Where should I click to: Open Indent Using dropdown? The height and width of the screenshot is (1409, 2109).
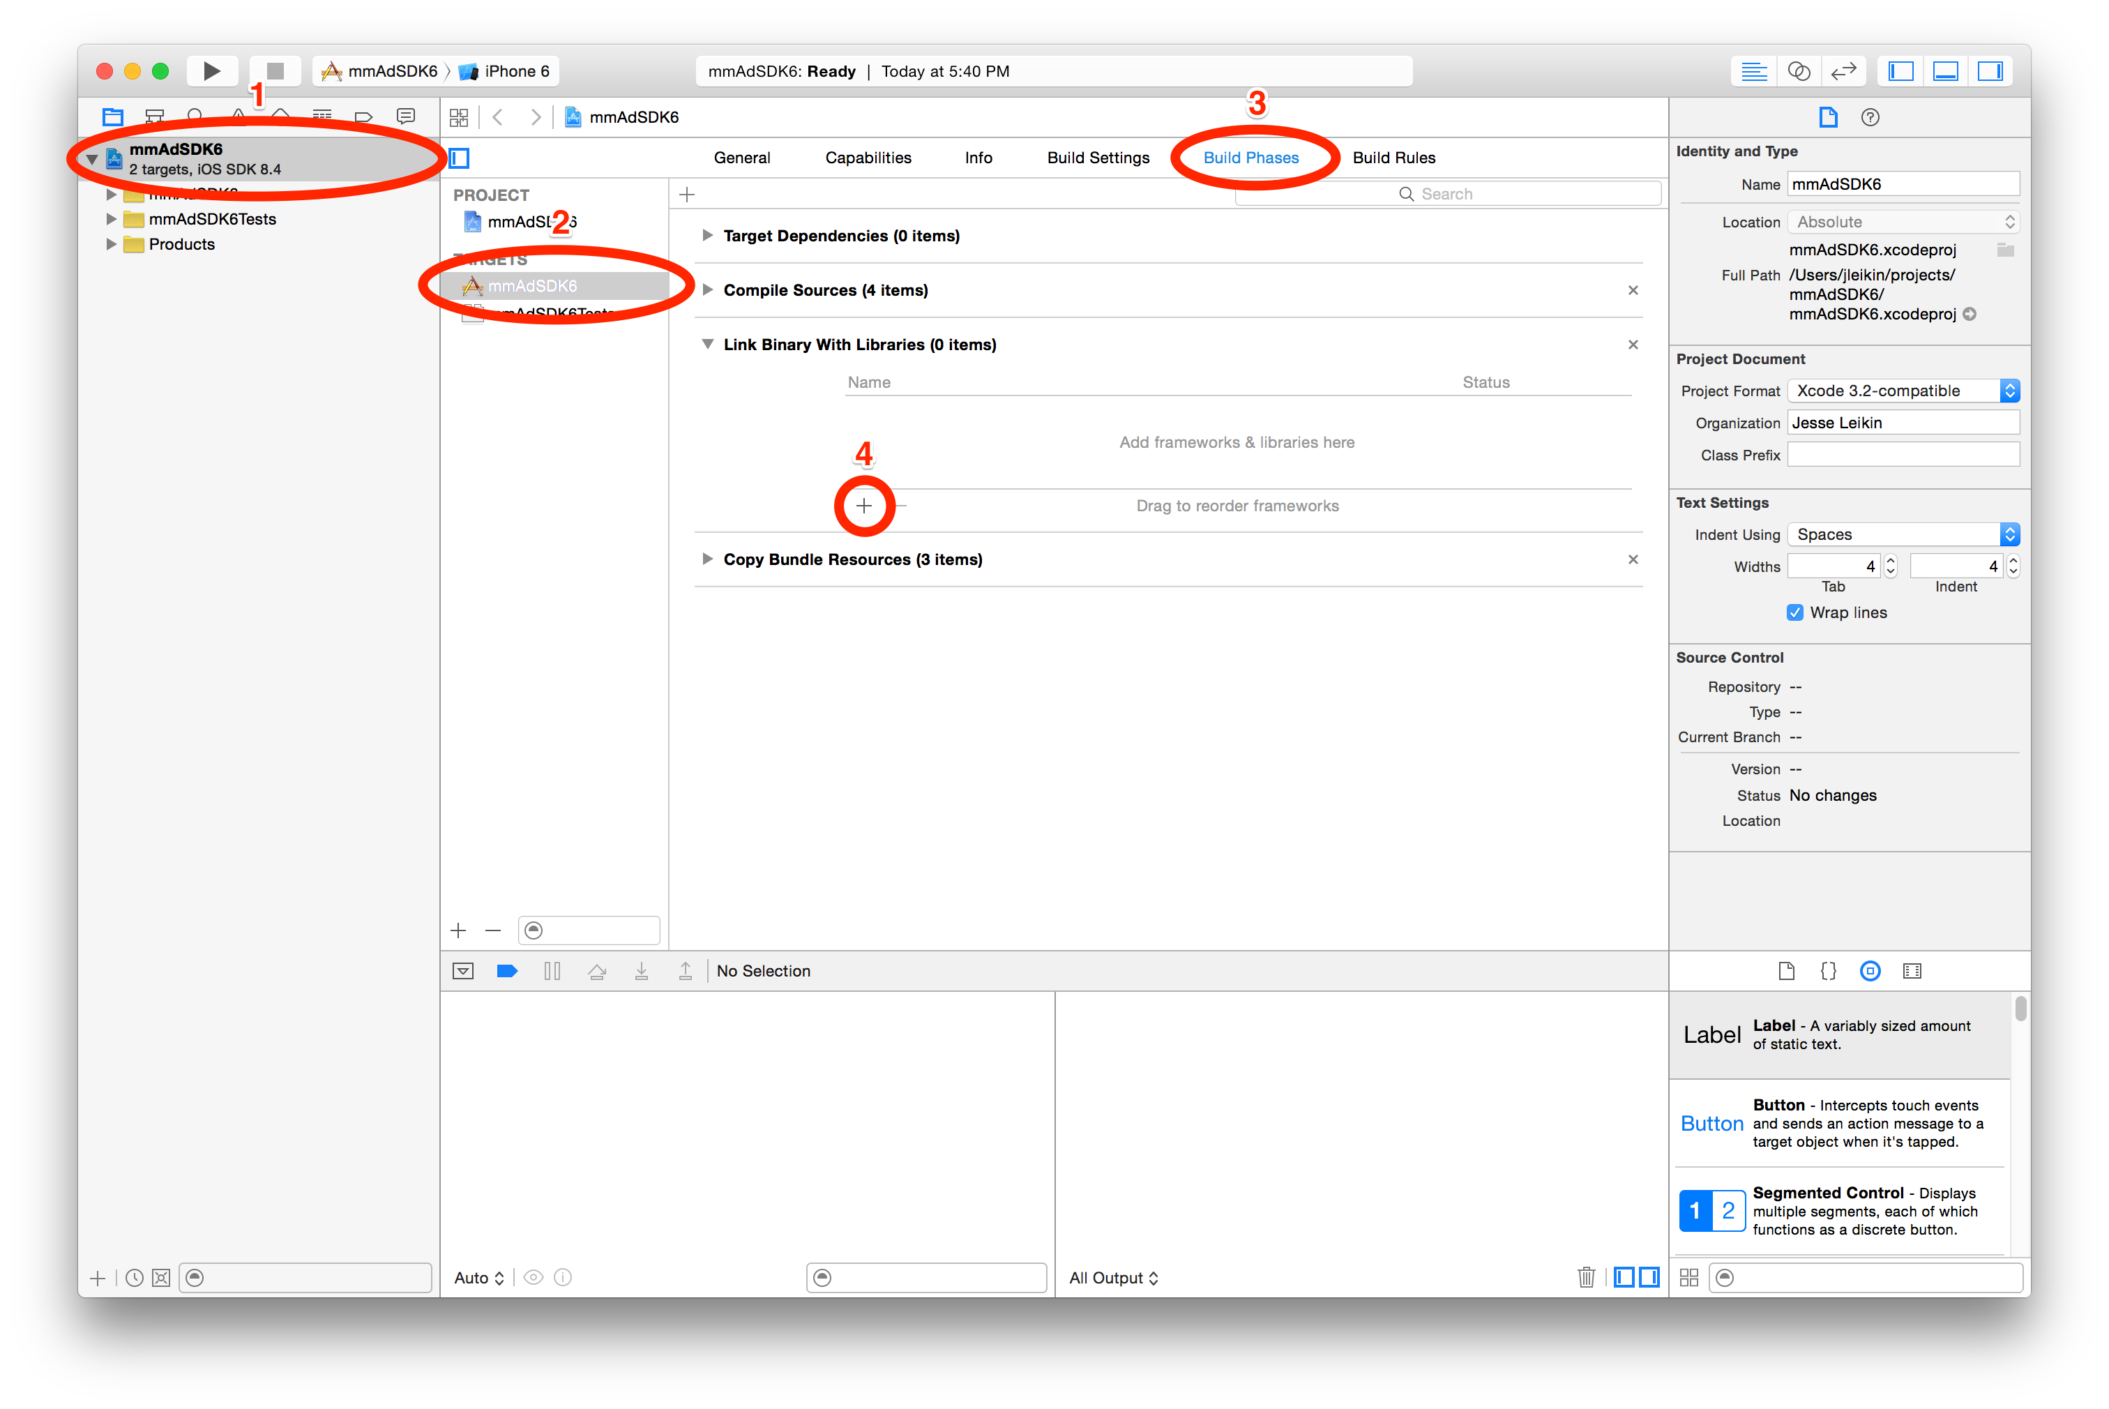click(1903, 535)
